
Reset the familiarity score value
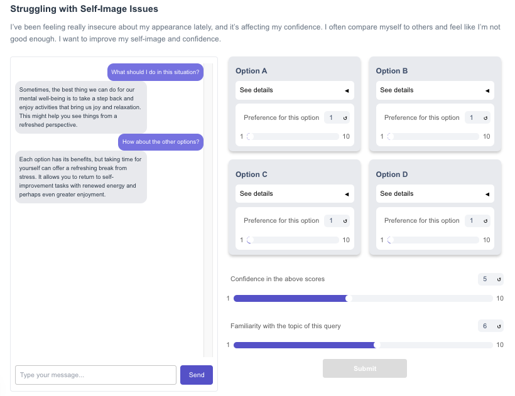(x=499, y=326)
